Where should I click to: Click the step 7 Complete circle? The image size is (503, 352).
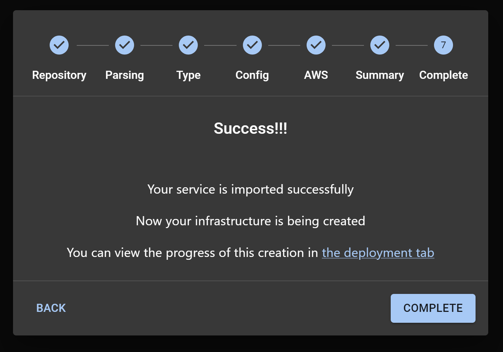click(444, 45)
